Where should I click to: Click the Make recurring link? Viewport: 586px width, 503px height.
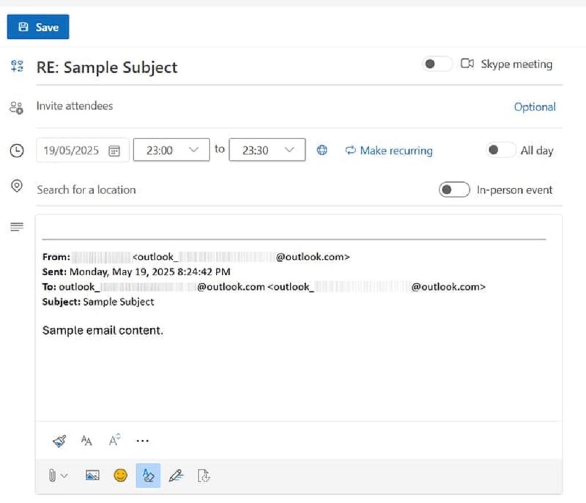point(389,150)
